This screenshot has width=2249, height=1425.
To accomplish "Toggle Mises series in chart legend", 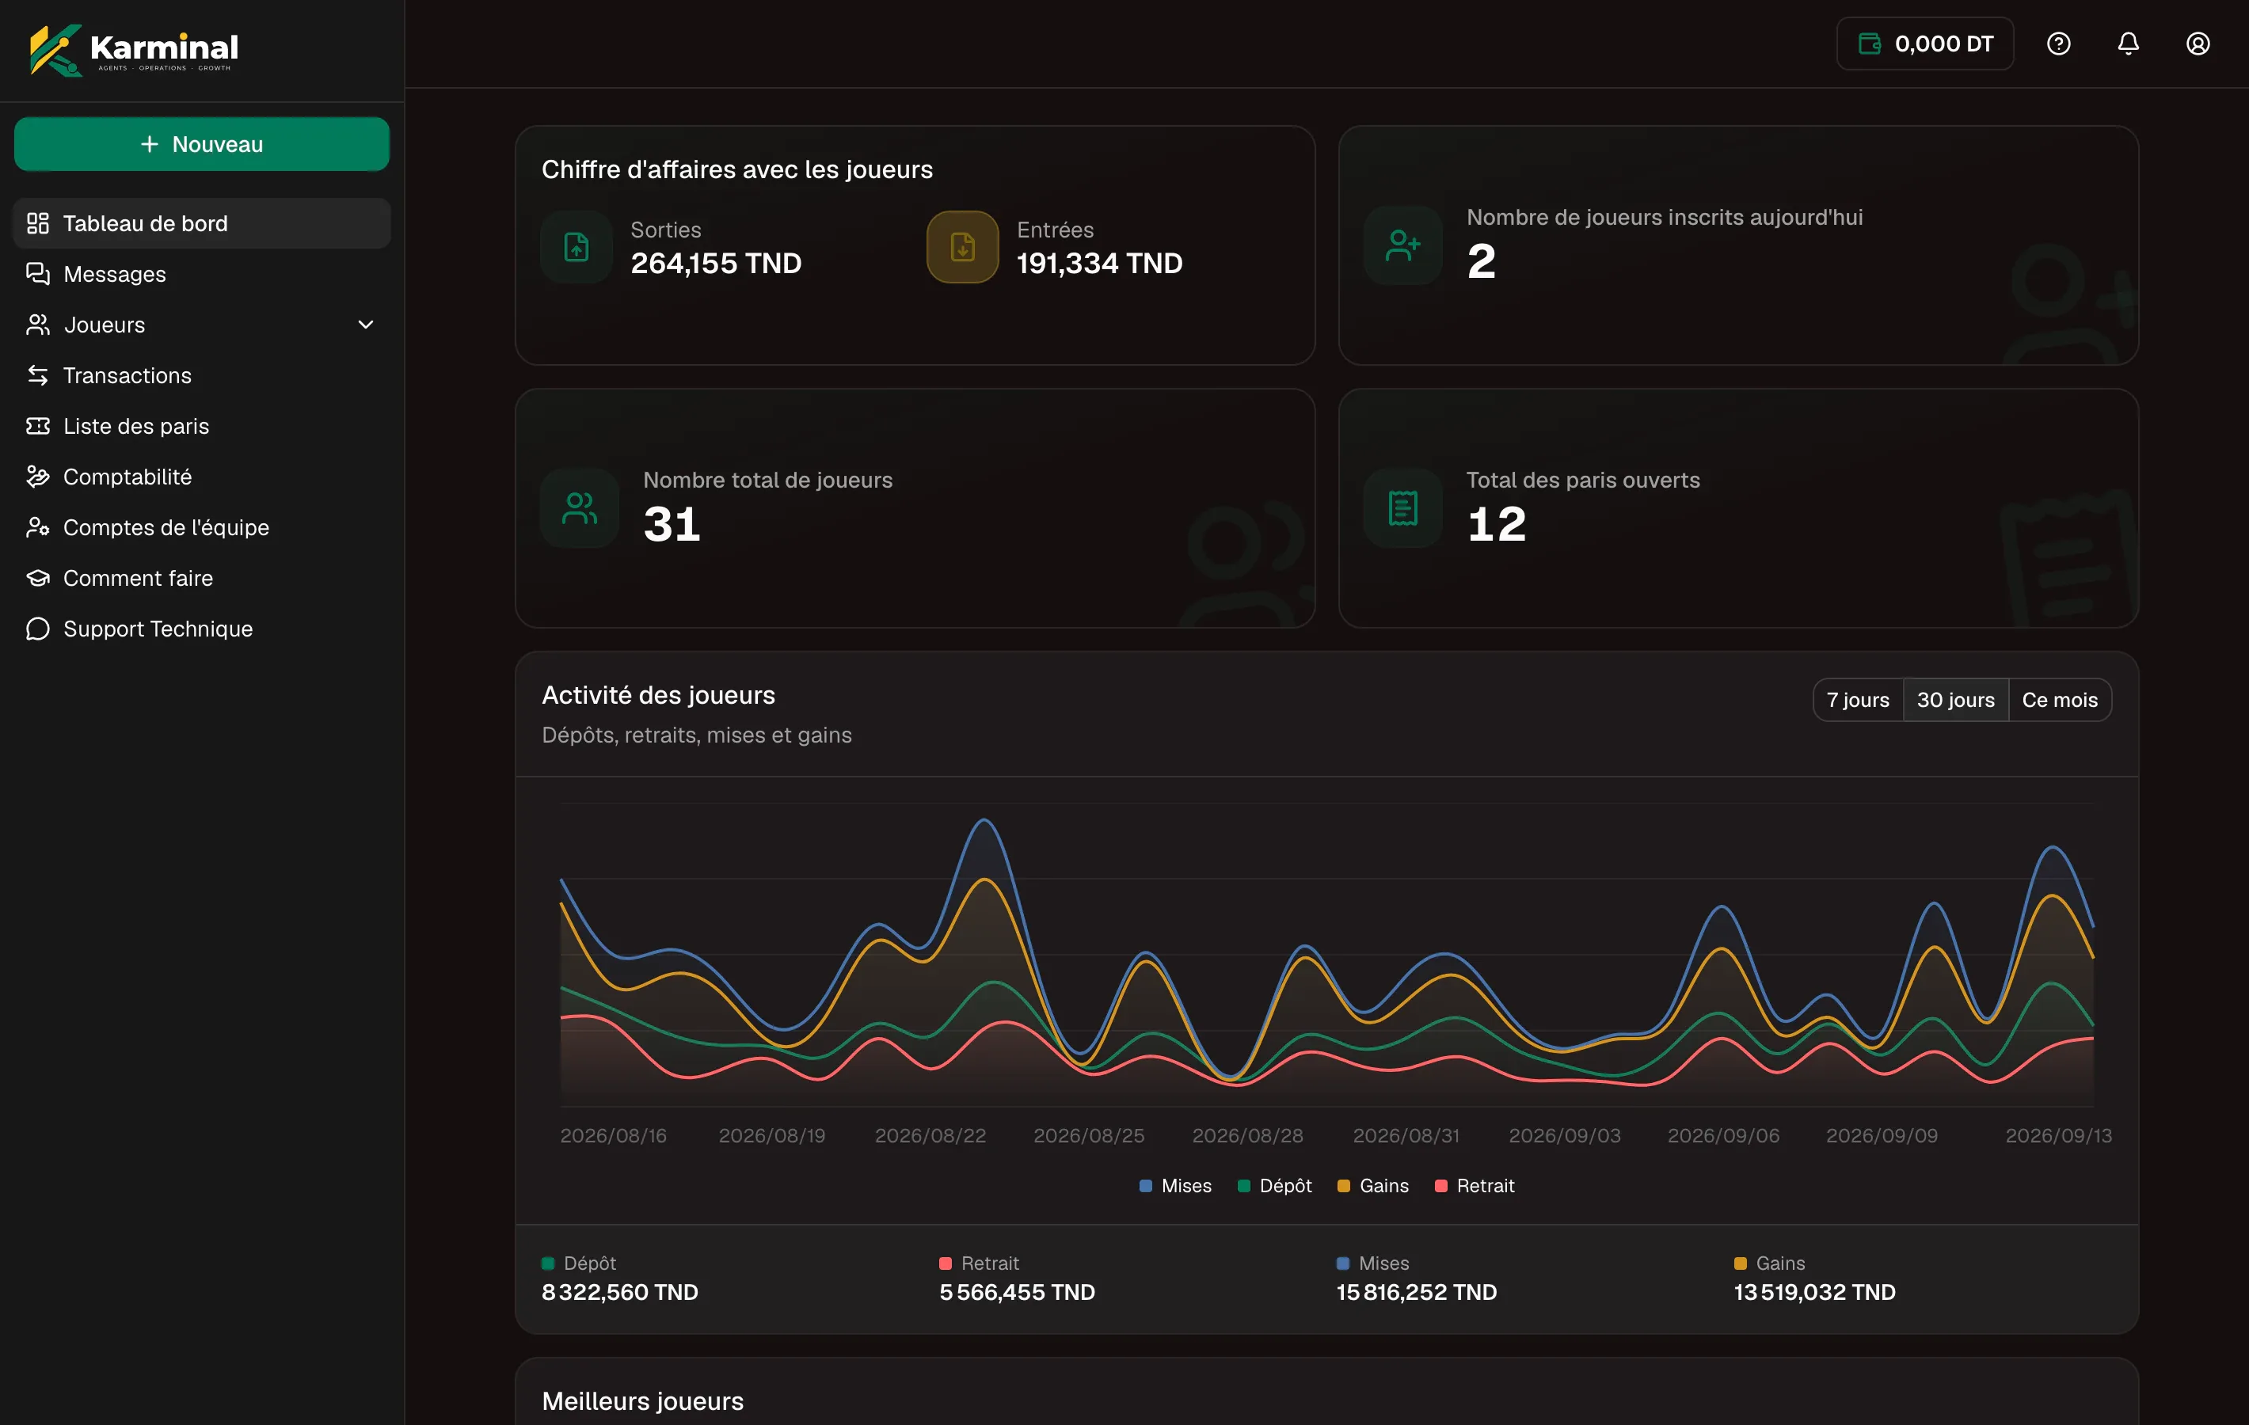I will (x=1175, y=1185).
